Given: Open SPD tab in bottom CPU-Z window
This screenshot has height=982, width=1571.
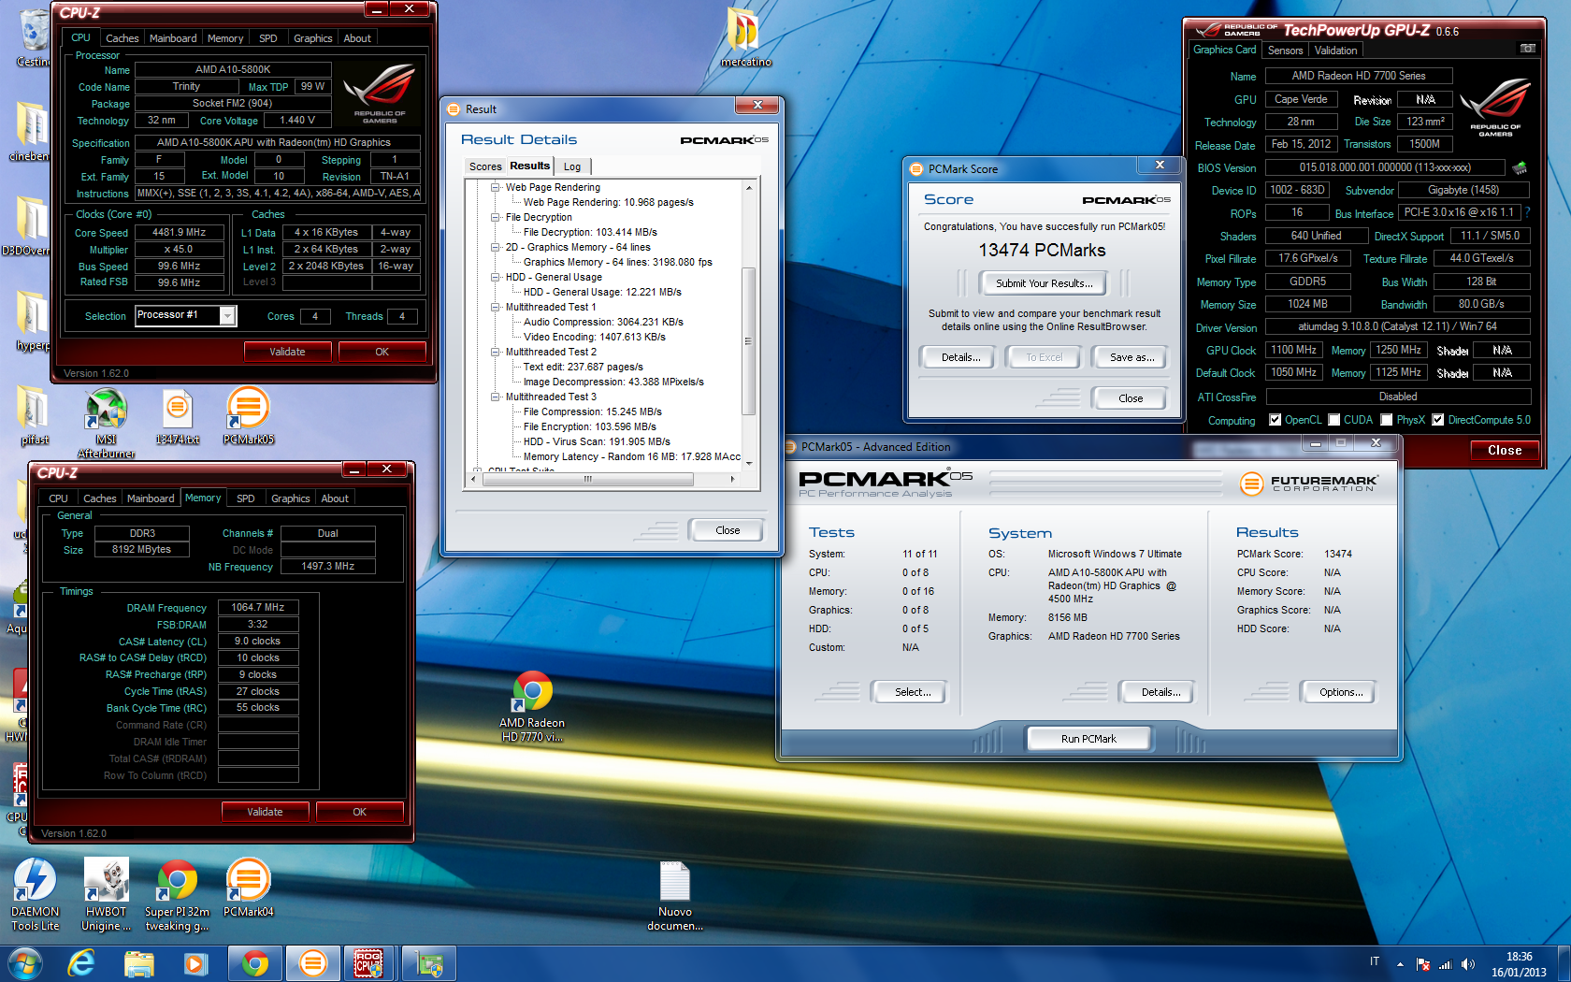Looking at the screenshot, I should click(246, 498).
